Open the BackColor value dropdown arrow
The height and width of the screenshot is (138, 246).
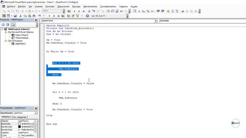[32, 124]
